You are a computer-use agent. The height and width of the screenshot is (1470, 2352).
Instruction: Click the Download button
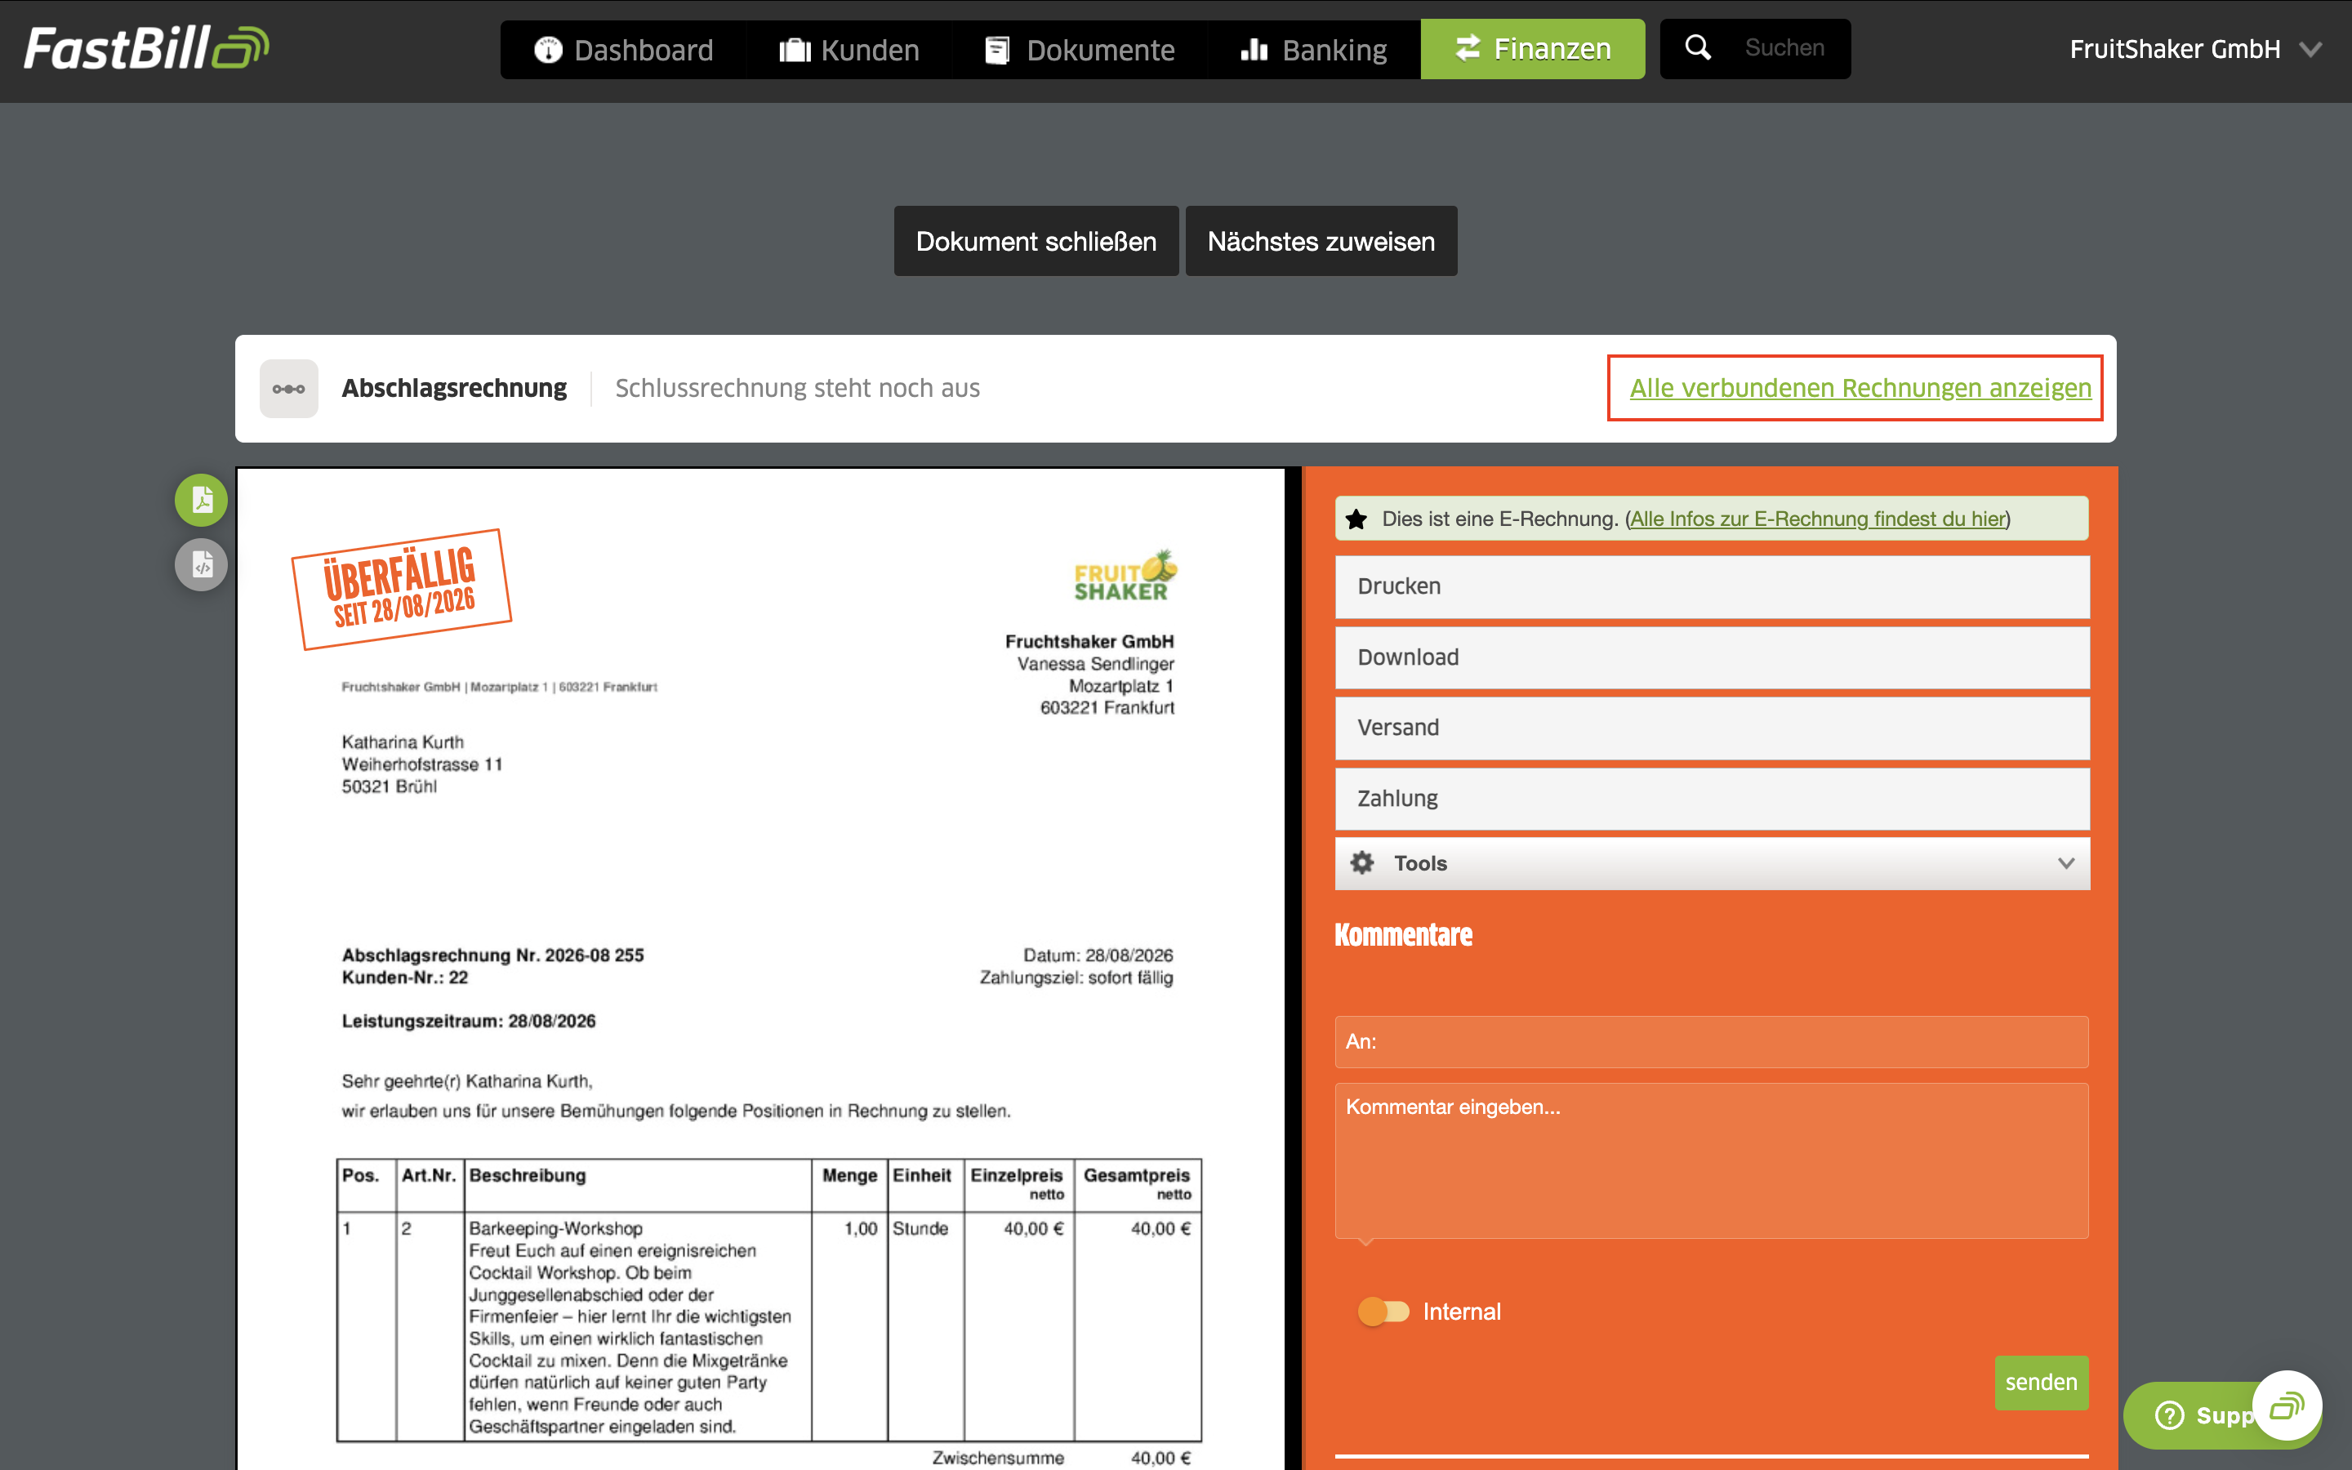(1713, 657)
